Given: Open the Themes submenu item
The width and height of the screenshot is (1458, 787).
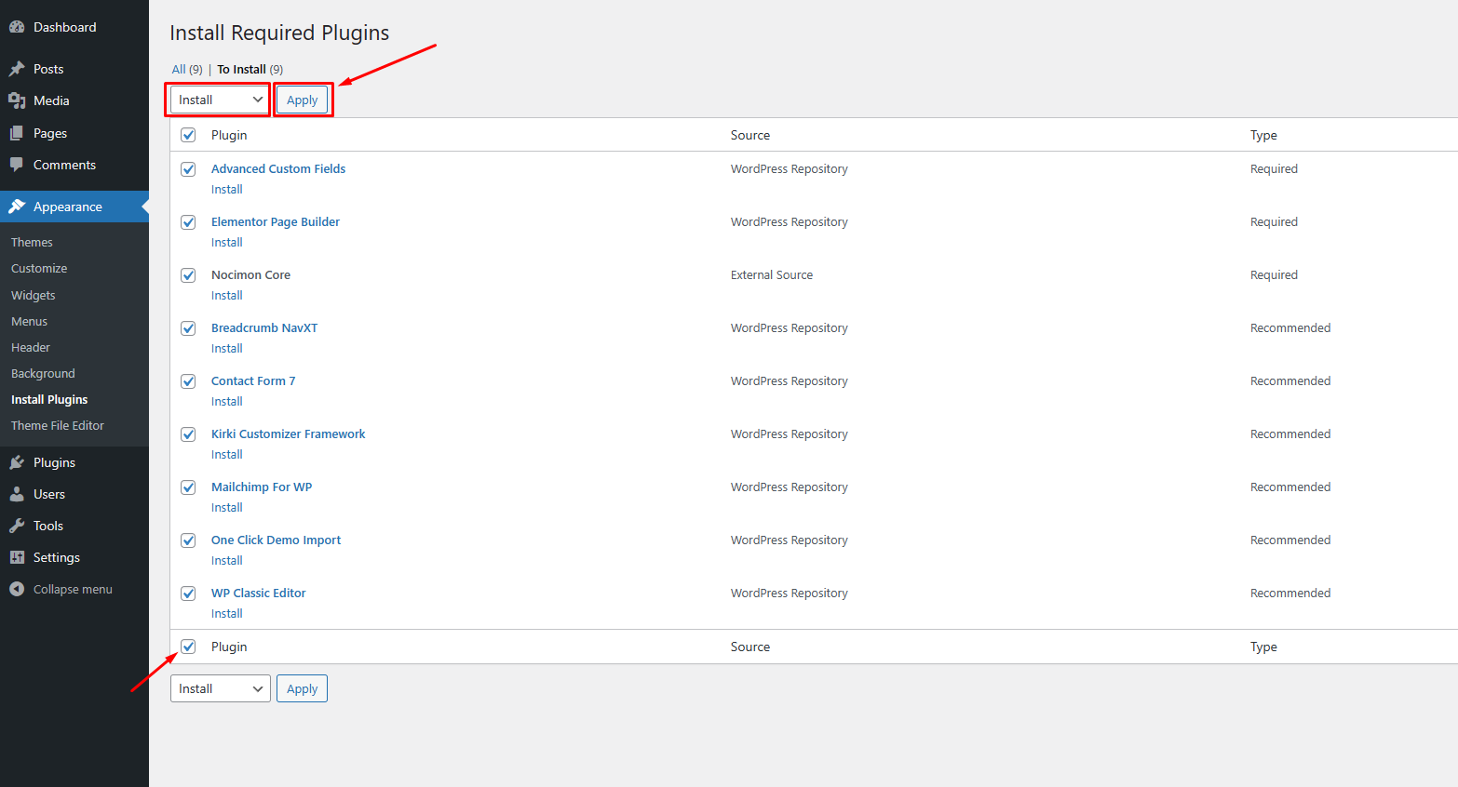Looking at the screenshot, I should click(32, 242).
